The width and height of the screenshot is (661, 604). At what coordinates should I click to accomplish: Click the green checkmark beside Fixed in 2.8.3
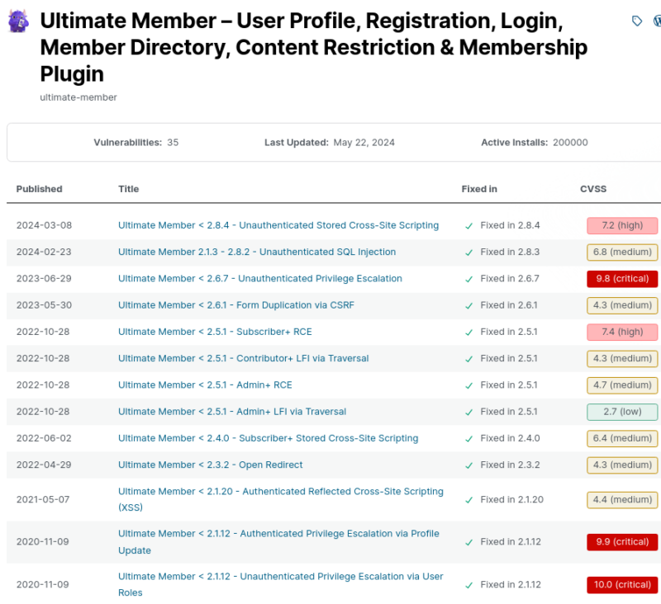pyautogui.click(x=468, y=252)
